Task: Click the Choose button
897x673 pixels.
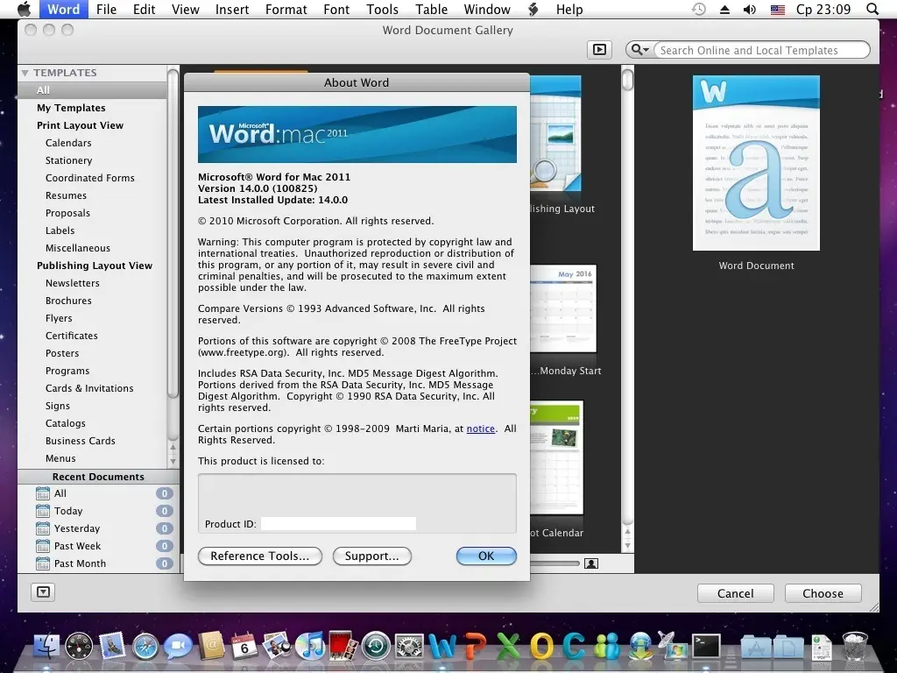Action: (823, 593)
